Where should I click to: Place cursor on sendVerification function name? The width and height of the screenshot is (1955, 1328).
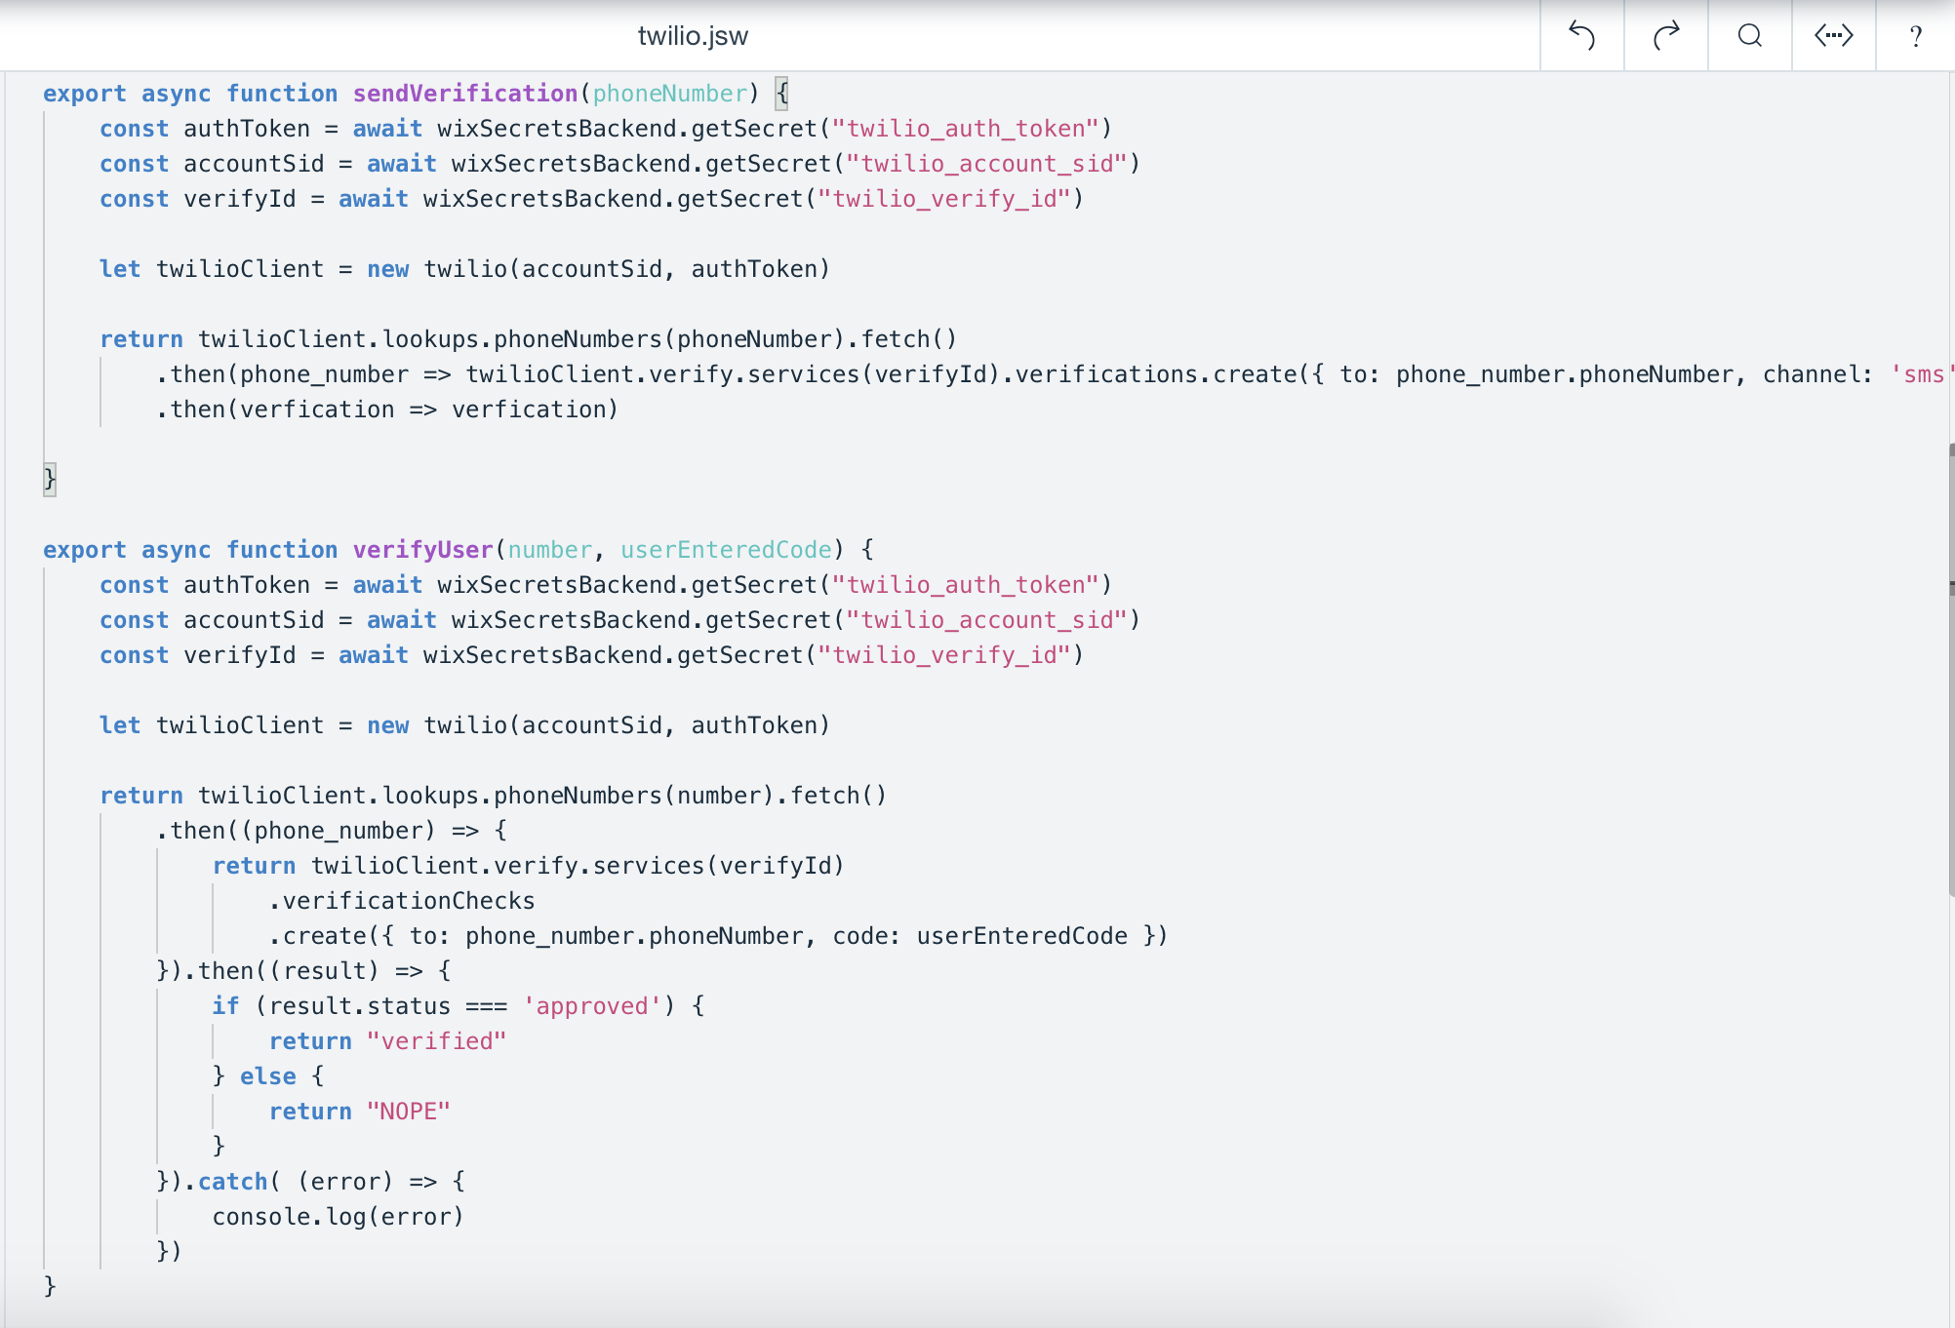465,94
